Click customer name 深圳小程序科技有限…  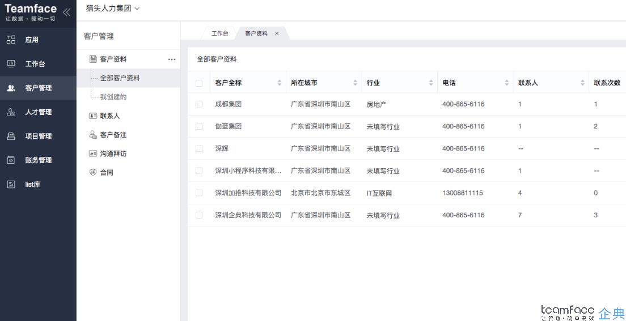(248, 170)
